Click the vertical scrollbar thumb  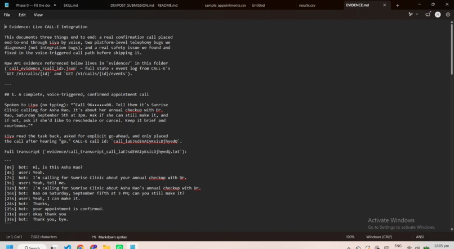(451, 49)
